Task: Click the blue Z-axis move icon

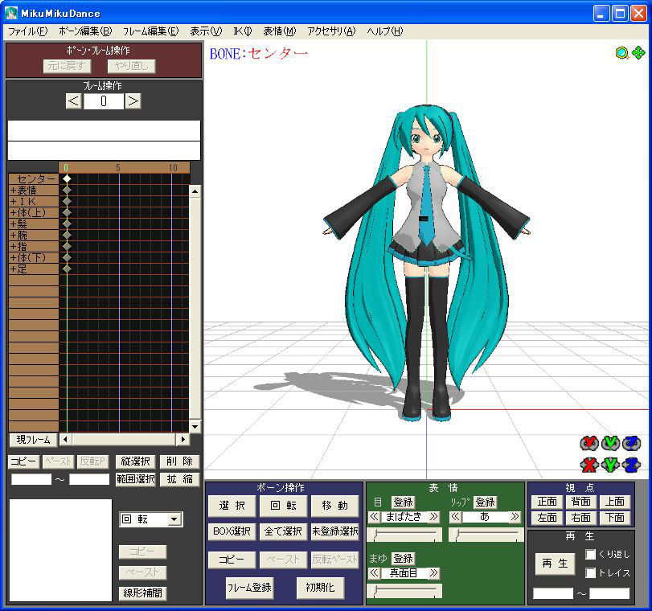Action: (x=631, y=464)
